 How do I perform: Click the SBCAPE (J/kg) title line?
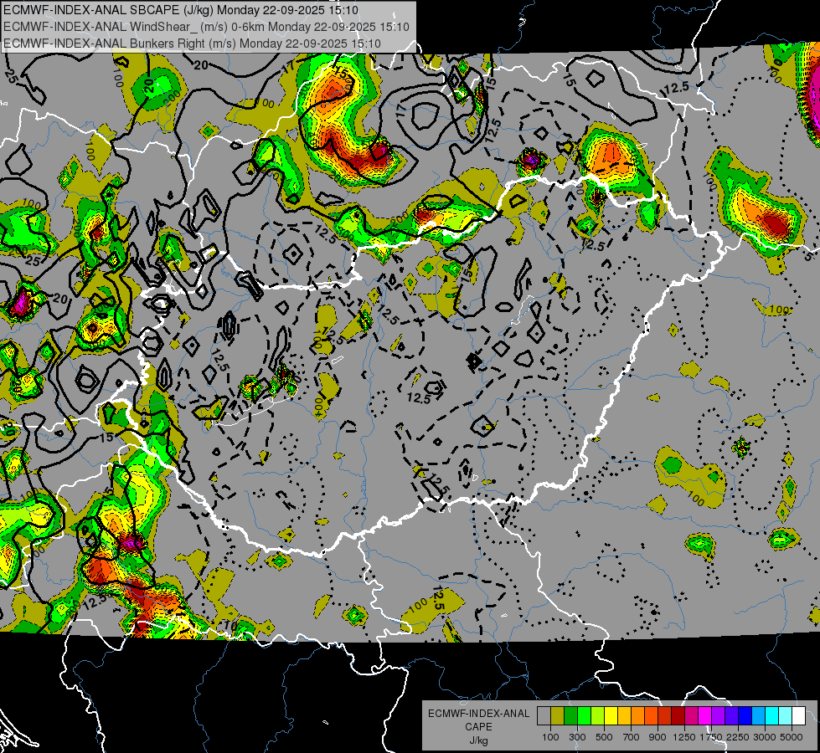180,10
